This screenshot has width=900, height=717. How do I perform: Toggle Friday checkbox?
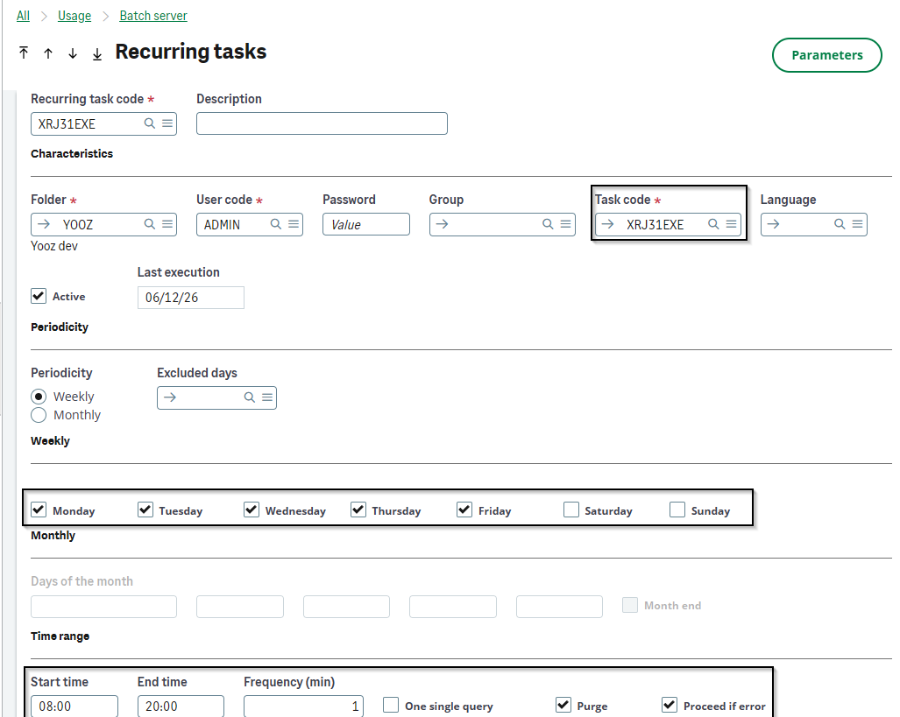coord(464,510)
